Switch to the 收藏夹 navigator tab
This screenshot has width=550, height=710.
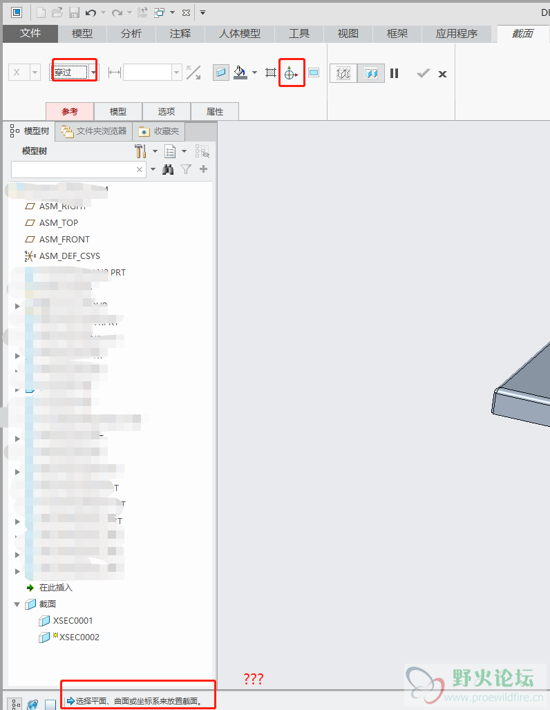tap(158, 131)
